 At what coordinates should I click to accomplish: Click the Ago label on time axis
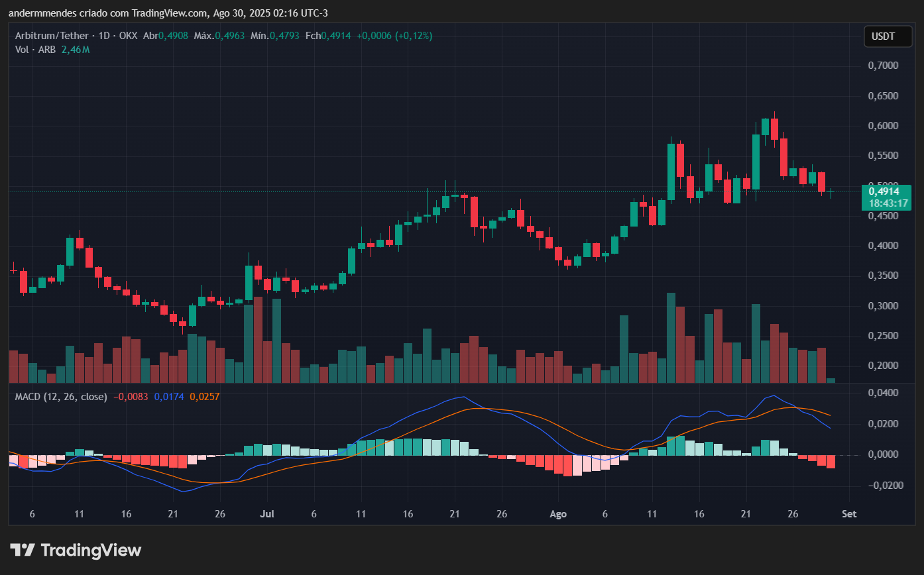pyautogui.click(x=558, y=514)
